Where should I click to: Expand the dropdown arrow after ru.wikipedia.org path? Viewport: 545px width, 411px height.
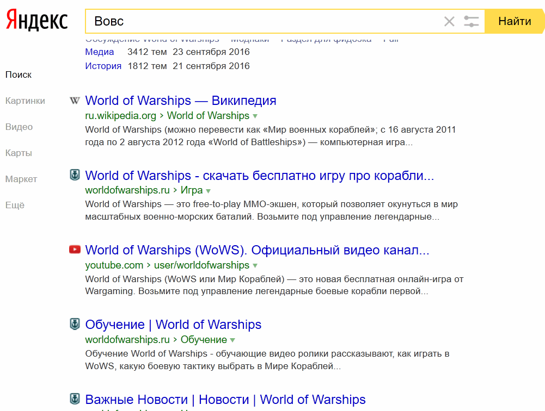click(255, 116)
